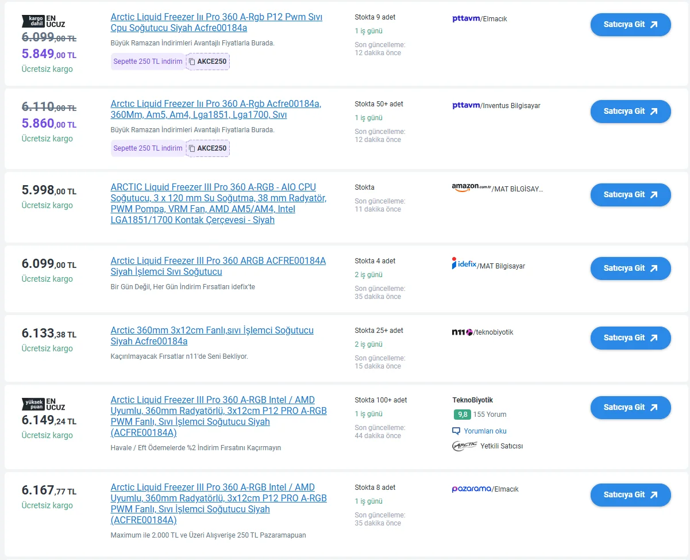Open pttavm logo for Inventus Bilgisayar
690x560 pixels.
click(x=466, y=105)
